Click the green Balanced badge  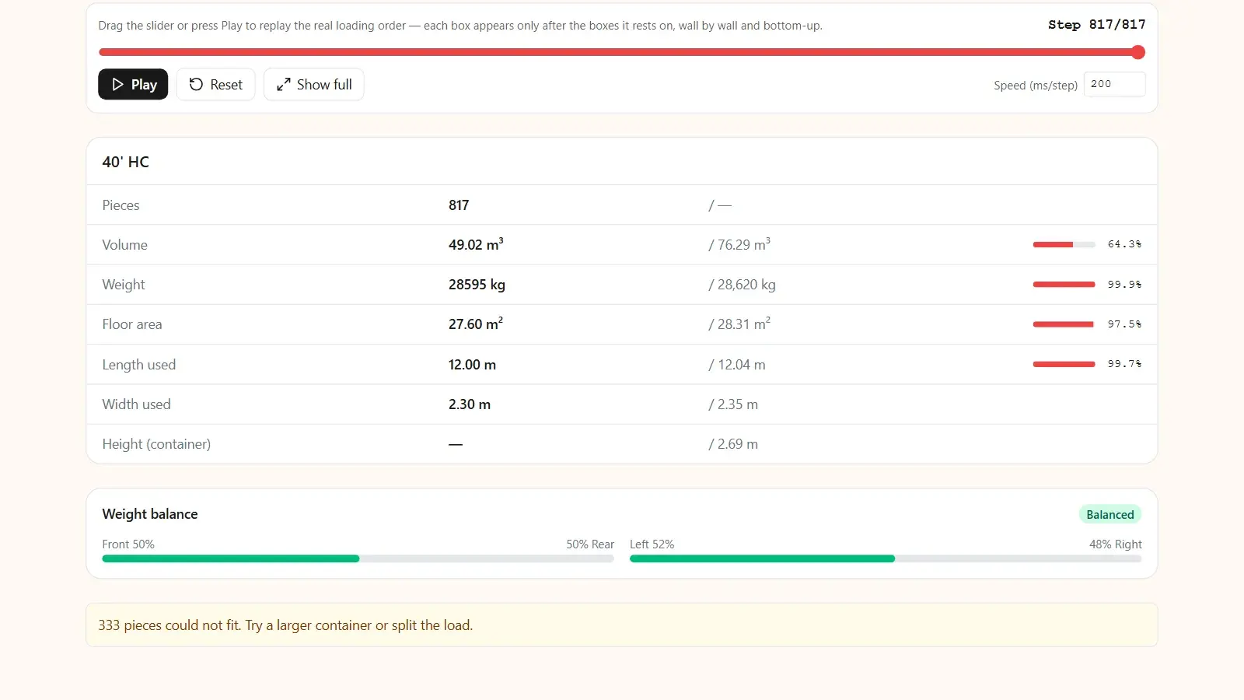click(1110, 514)
